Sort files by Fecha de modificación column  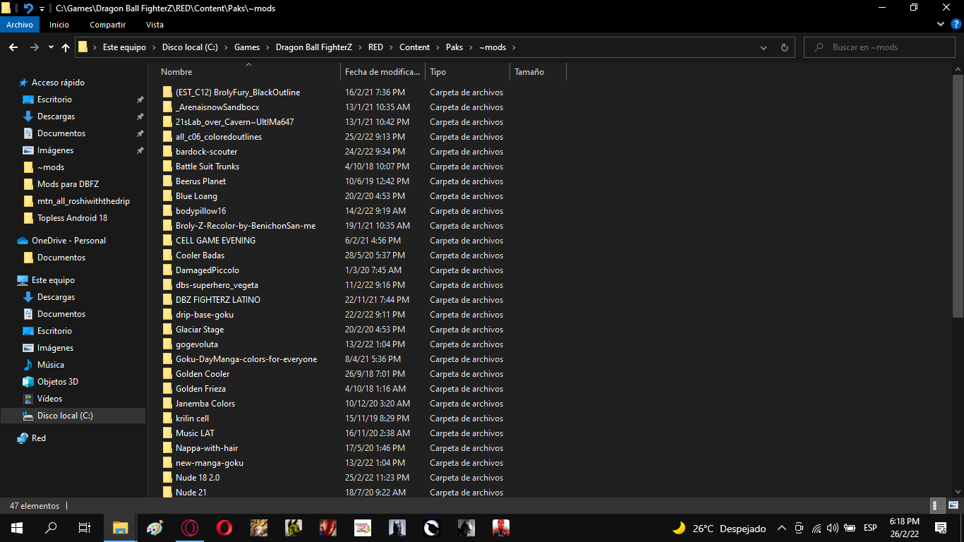point(382,72)
